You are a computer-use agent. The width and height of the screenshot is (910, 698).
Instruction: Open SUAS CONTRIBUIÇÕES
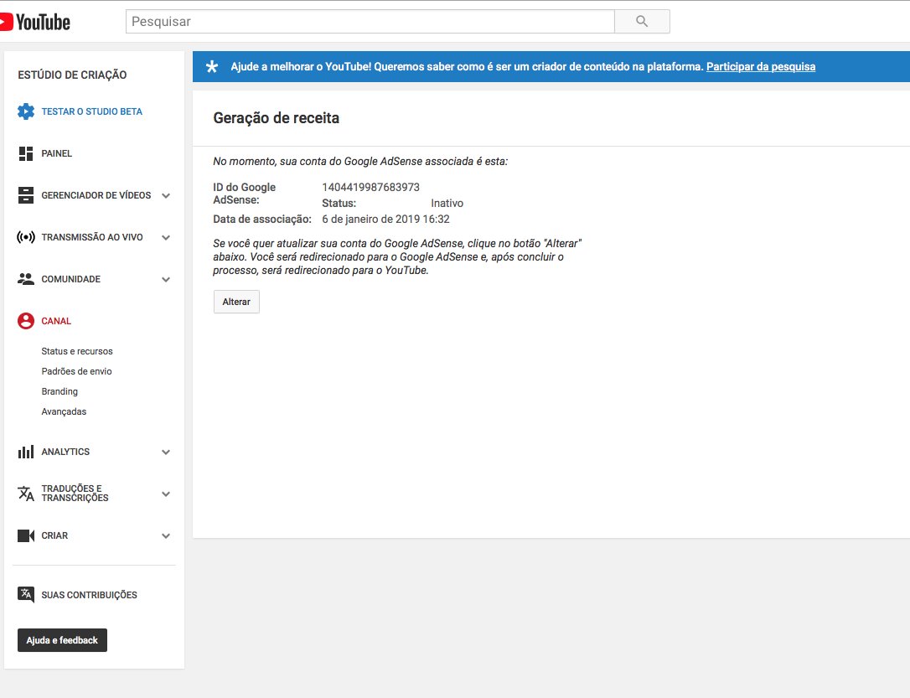tap(90, 595)
